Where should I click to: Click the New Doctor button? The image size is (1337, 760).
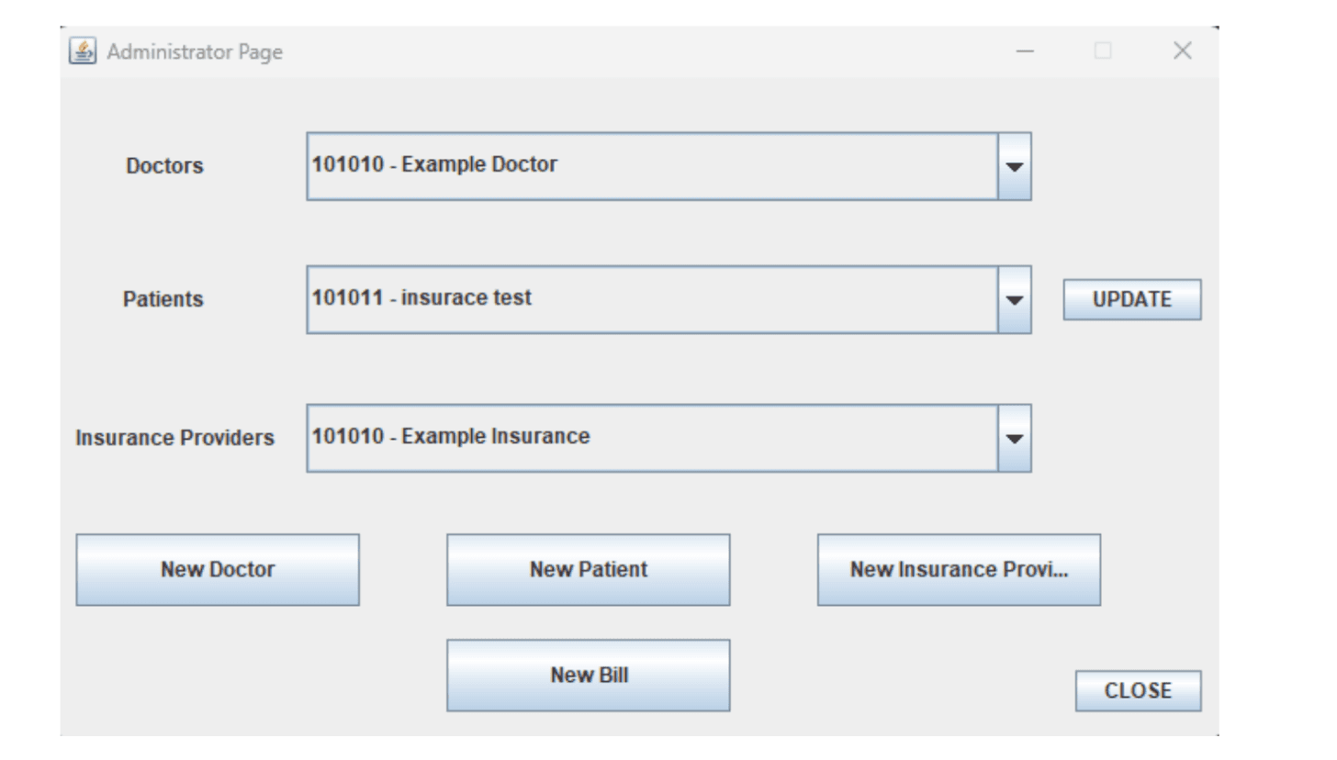pos(218,570)
